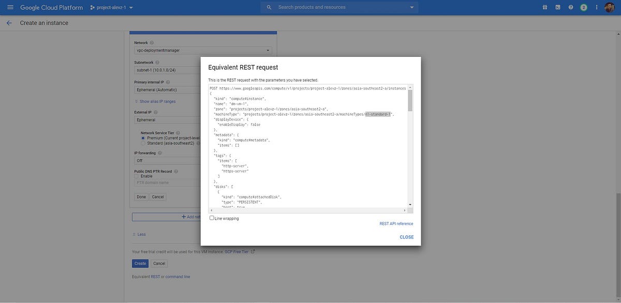The height and width of the screenshot is (303, 621).
Task: Enable the Public DNS PTR Record checkbox
Action: 136,176
